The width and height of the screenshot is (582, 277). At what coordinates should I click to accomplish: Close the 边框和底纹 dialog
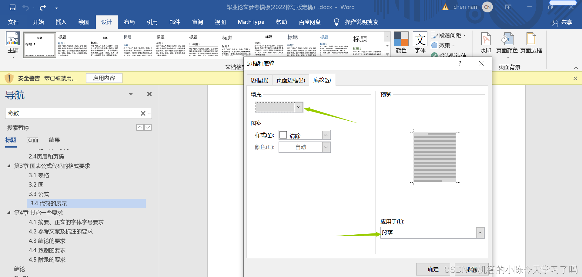tap(481, 63)
